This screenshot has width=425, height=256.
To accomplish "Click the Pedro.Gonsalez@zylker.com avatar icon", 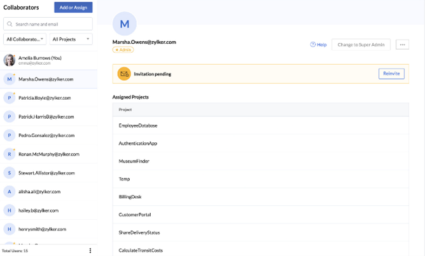I will click(x=10, y=135).
